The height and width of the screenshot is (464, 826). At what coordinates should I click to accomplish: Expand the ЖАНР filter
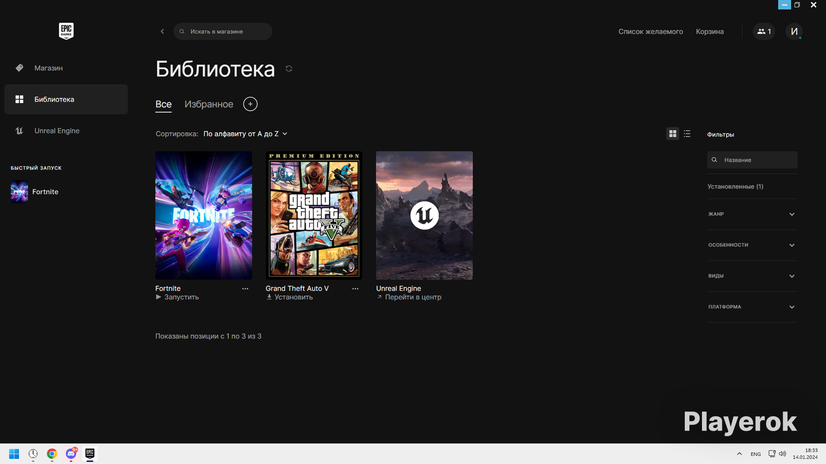(x=752, y=214)
